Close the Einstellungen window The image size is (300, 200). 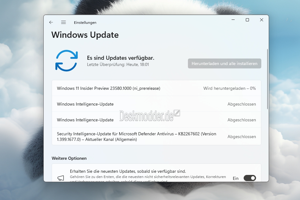click(x=262, y=20)
